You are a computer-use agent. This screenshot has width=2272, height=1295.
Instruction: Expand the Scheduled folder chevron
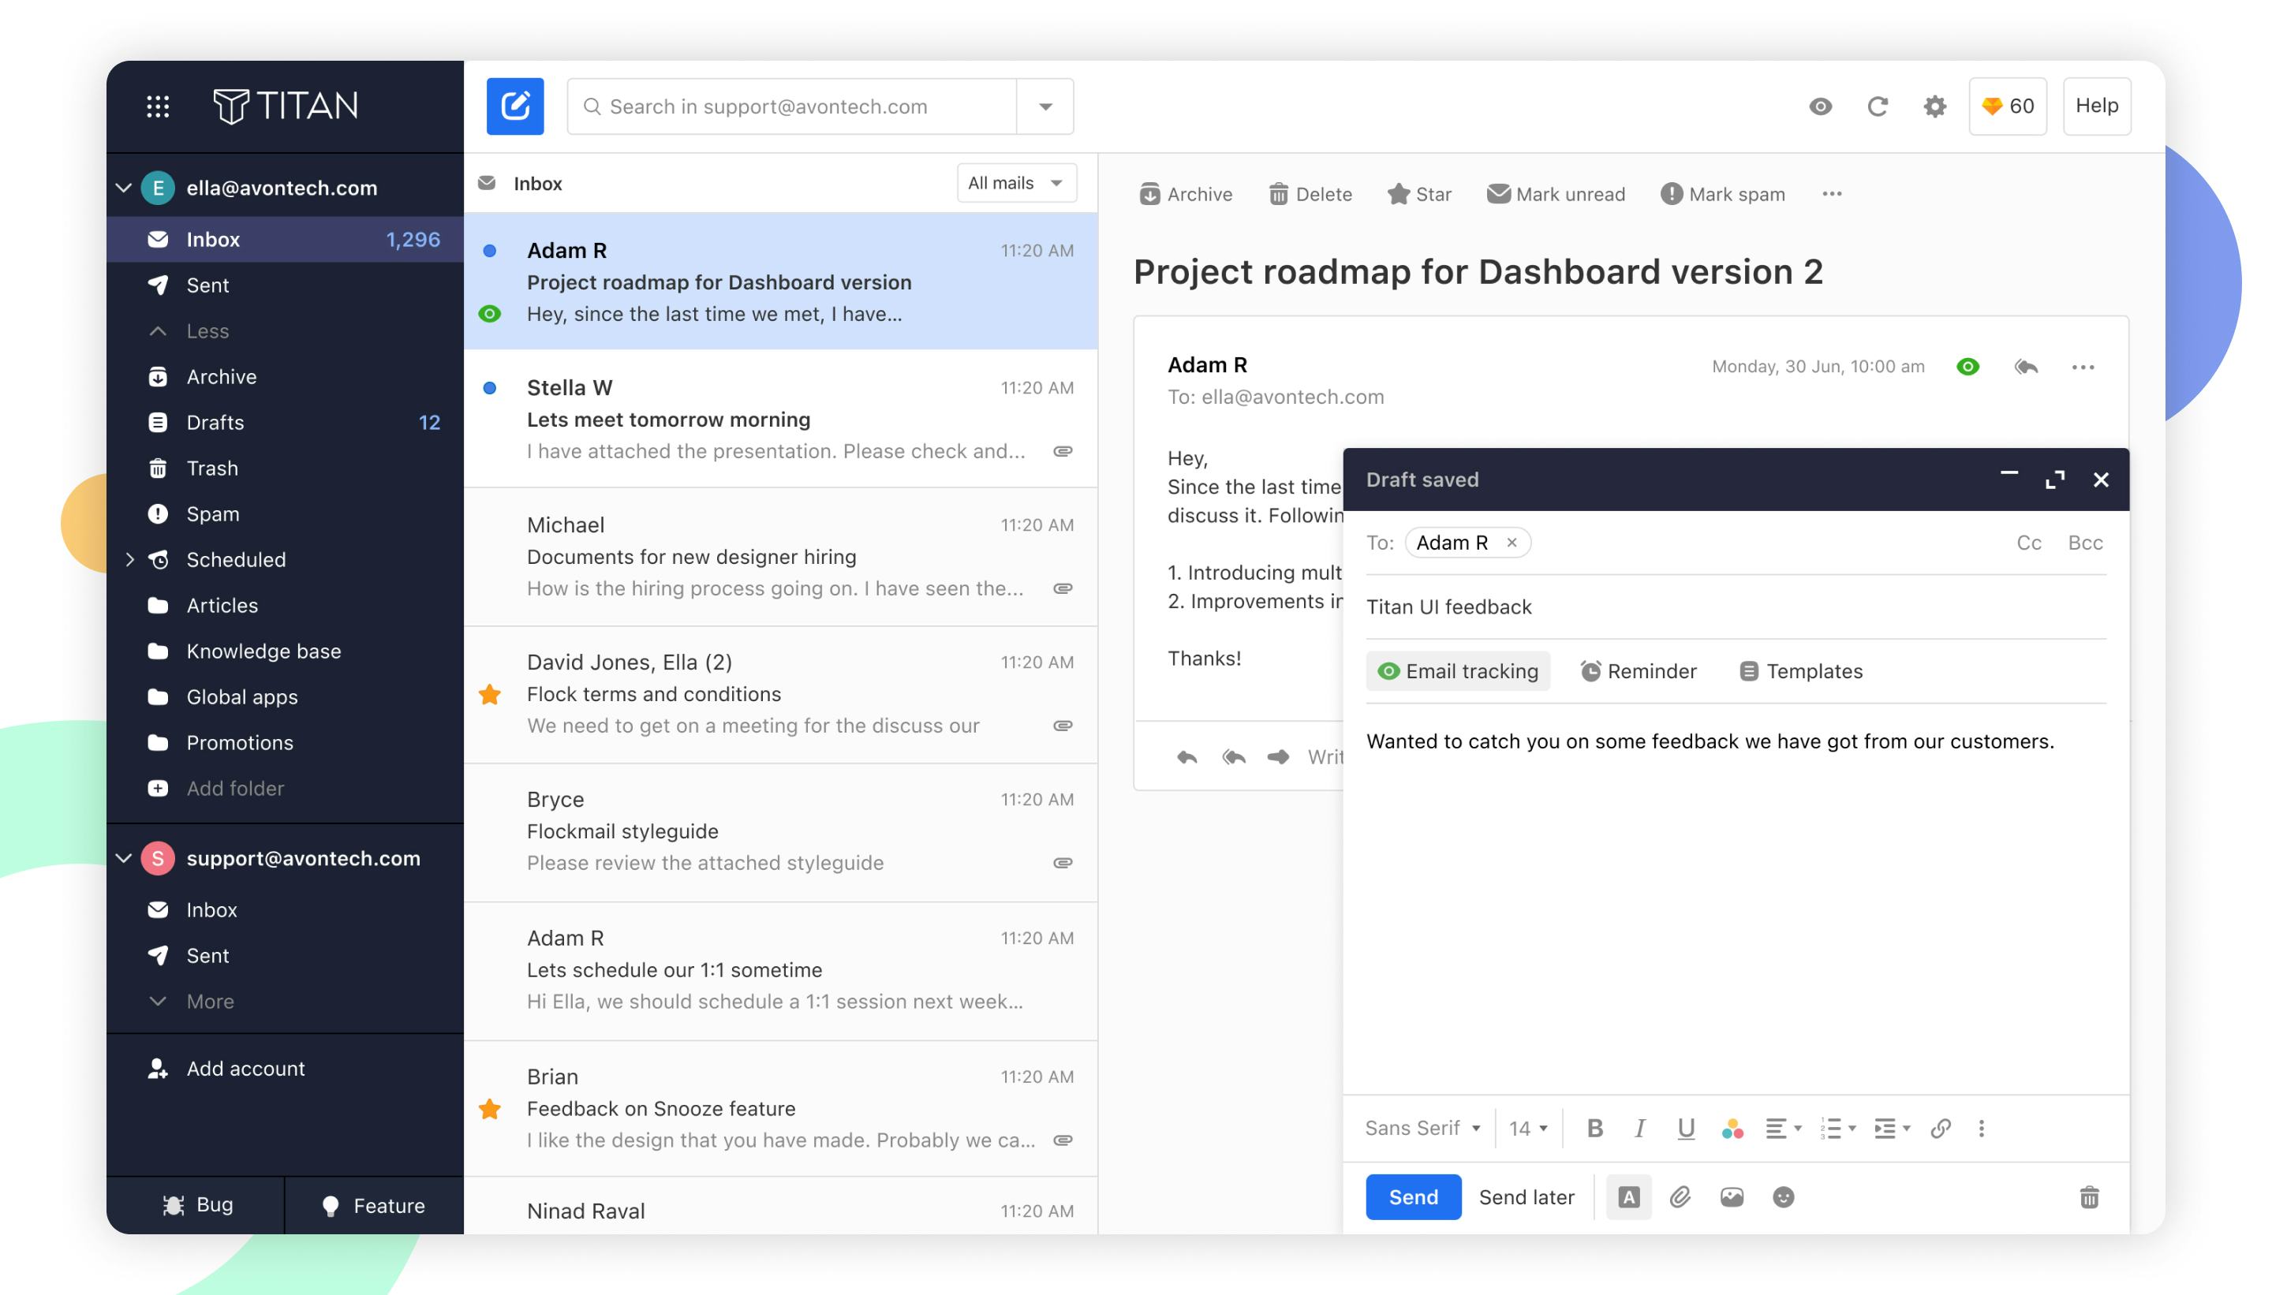(x=130, y=559)
